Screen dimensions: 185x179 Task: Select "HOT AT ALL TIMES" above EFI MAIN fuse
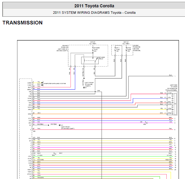pyautogui.click(x=93, y=43)
